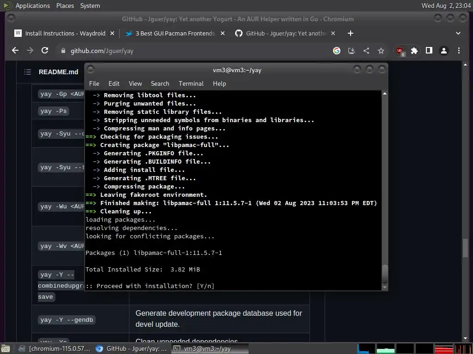Open the terminal View menu
The height and width of the screenshot is (354, 473).
135,84
